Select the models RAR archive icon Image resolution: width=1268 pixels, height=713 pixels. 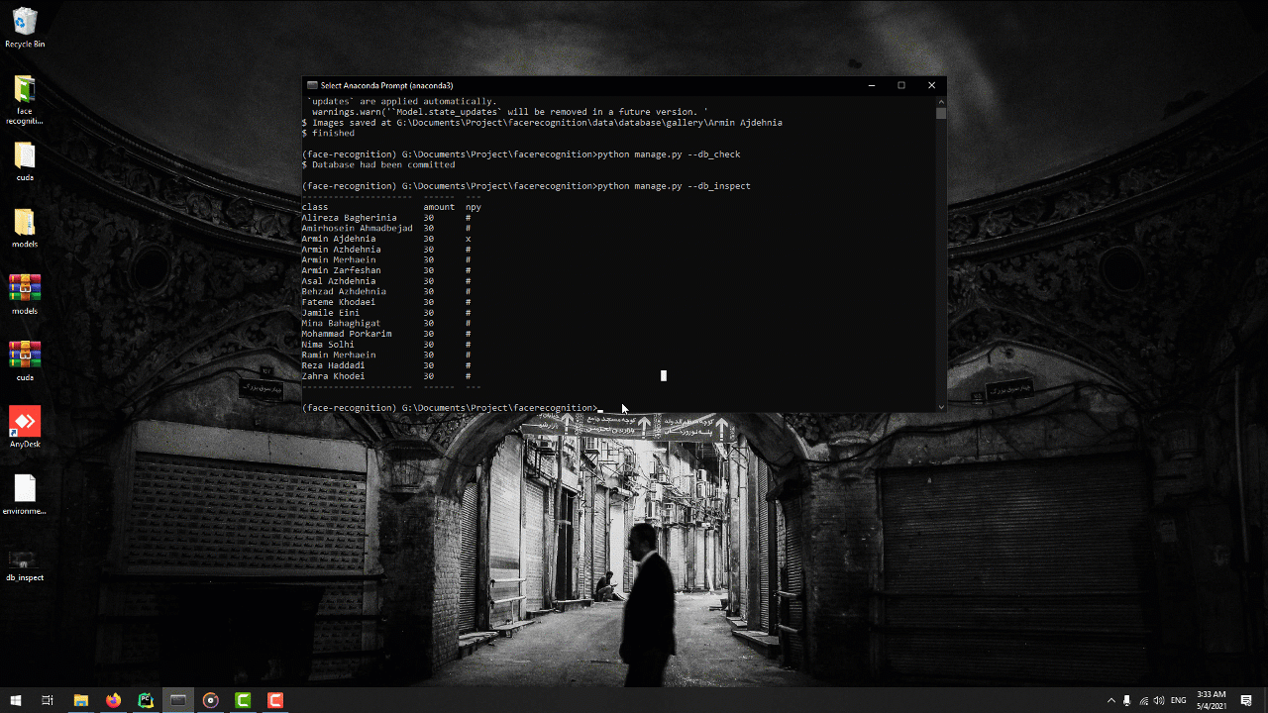(x=25, y=294)
